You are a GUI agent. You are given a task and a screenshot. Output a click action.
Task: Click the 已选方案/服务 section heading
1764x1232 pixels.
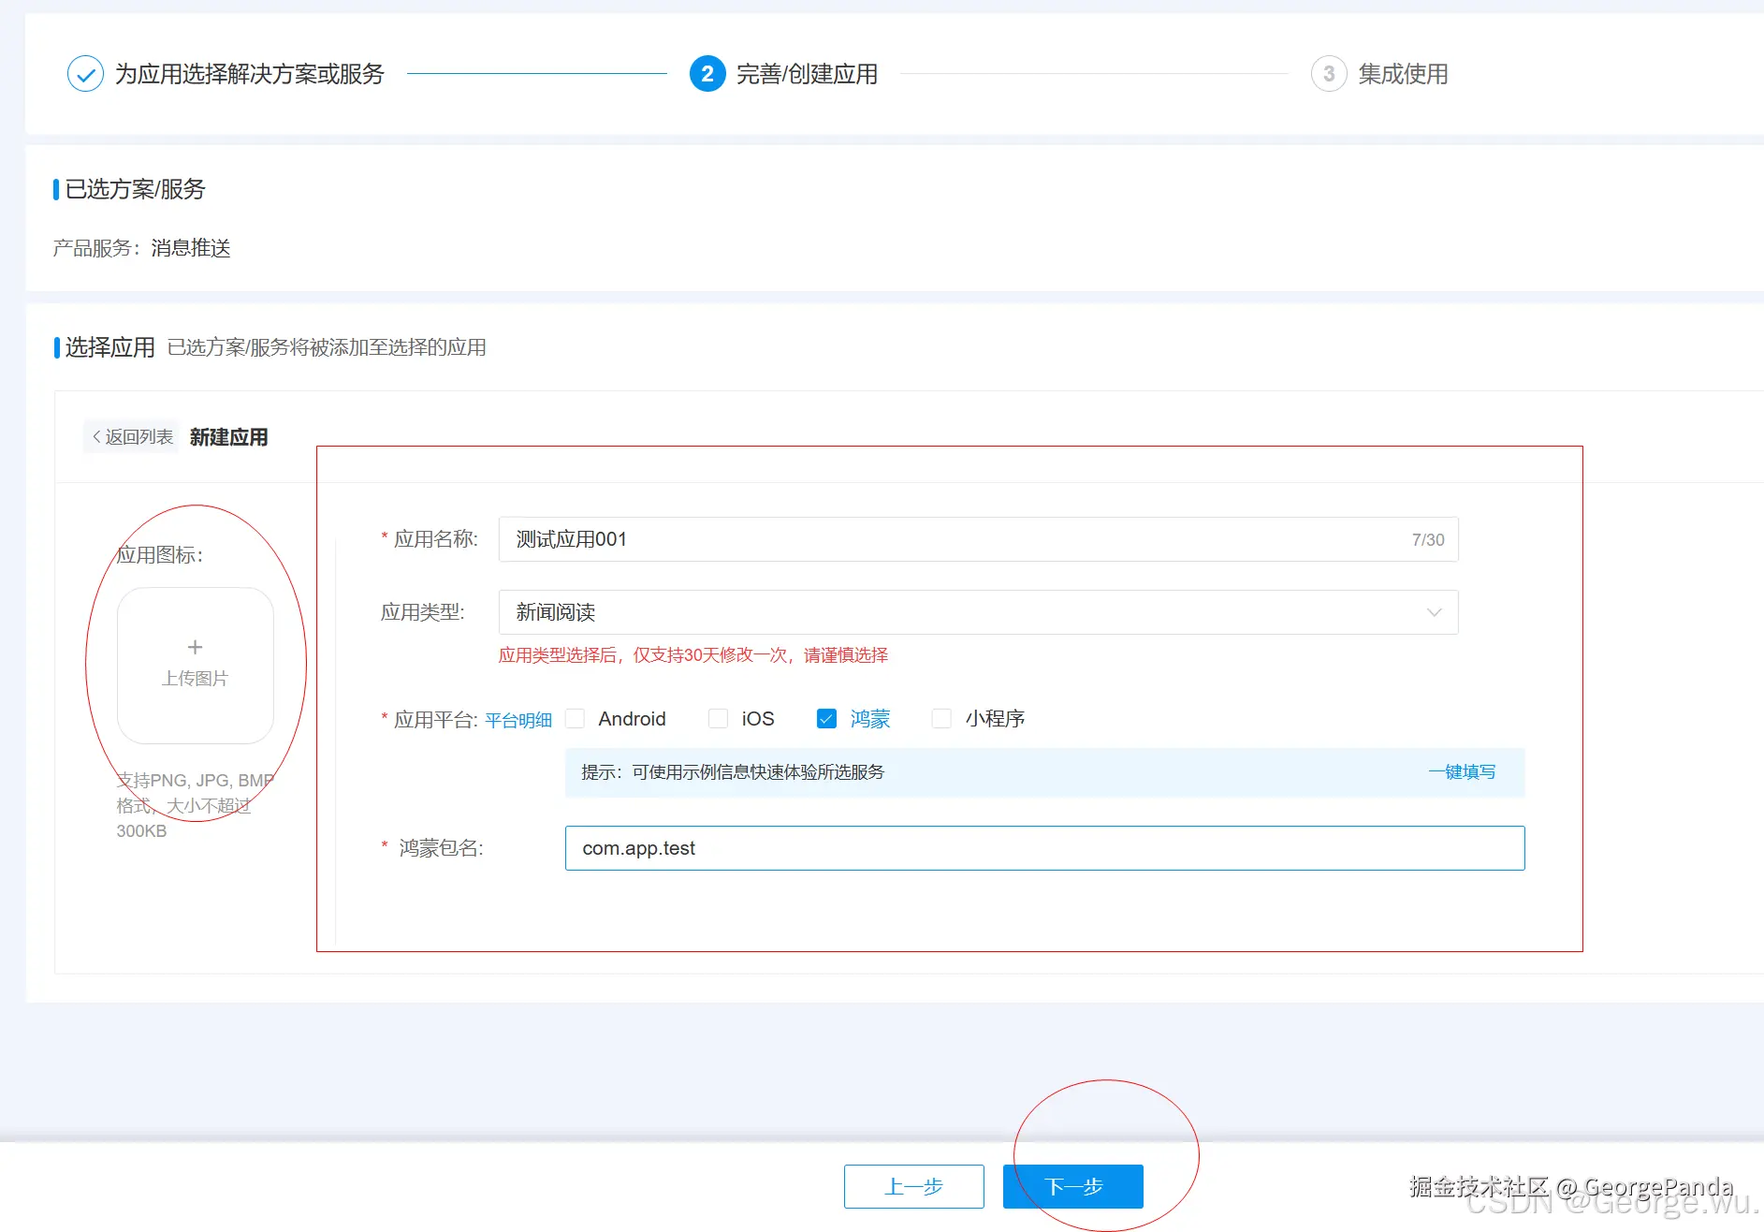click(x=136, y=189)
